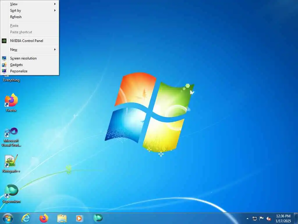The image size is (298, 224).
Task: Expand View submenu arrow
Action: [55, 4]
